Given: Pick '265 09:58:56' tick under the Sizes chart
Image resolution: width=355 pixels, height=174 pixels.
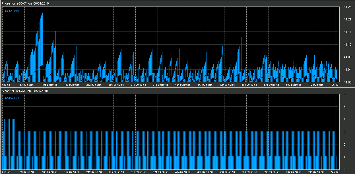Looking at the screenshot, I should pos(116,172).
